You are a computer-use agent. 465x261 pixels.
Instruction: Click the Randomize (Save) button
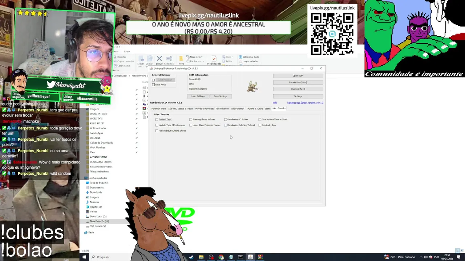[298, 82]
